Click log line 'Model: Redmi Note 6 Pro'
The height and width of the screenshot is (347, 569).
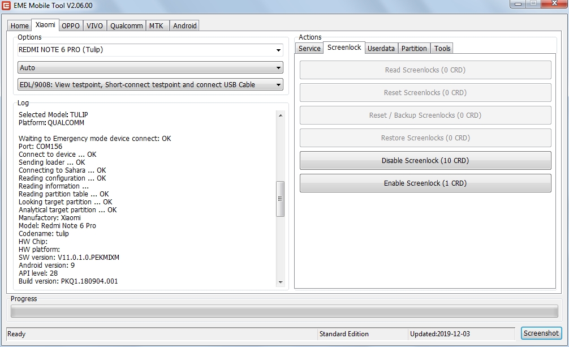tap(57, 226)
